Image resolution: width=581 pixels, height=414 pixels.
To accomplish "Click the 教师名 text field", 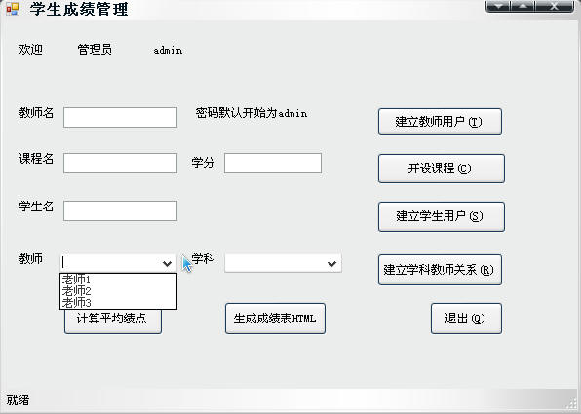I will click(x=121, y=118).
